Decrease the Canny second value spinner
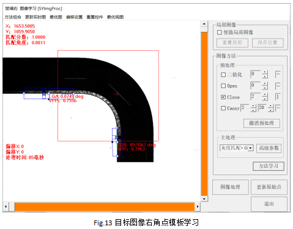293x229 pixels. tap(270, 110)
